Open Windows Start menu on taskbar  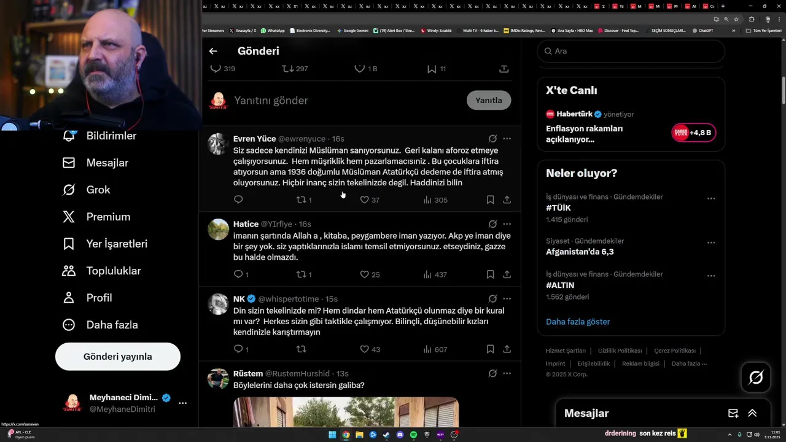(x=332, y=435)
